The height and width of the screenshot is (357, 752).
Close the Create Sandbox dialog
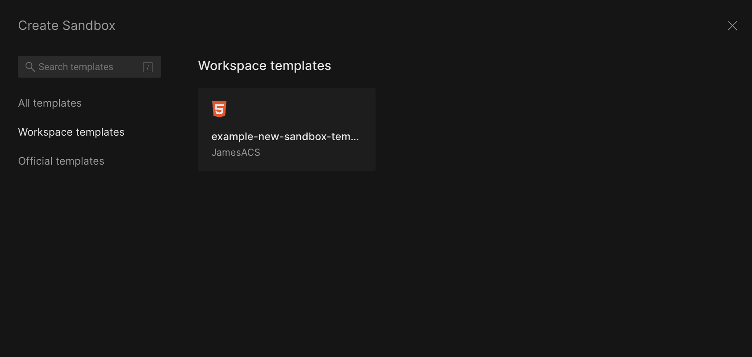click(x=732, y=26)
